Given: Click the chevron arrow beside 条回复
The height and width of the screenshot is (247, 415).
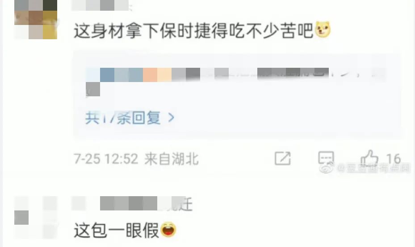Looking at the screenshot, I should pyautogui.click(x=171, y=118).
